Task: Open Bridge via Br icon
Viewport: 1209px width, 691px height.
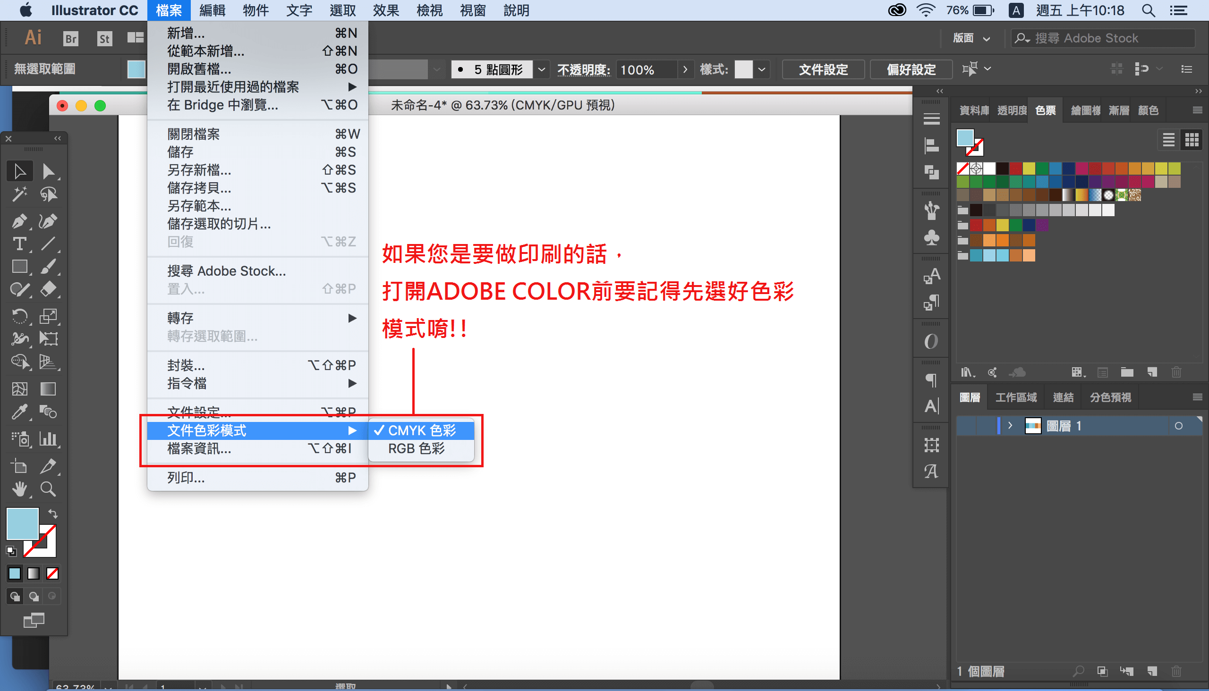Action: coord(70,38)
